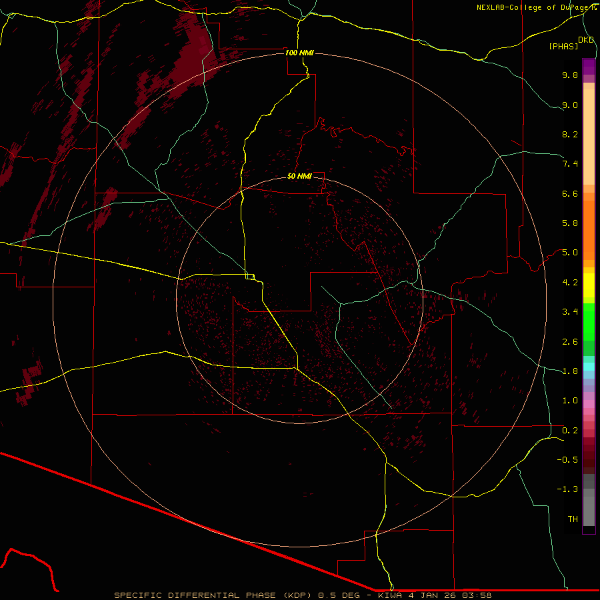The height and width of the screenshot is (600, 600).
Task: Click the 6.6 scale value label
Action: click(x=570, y=193)
